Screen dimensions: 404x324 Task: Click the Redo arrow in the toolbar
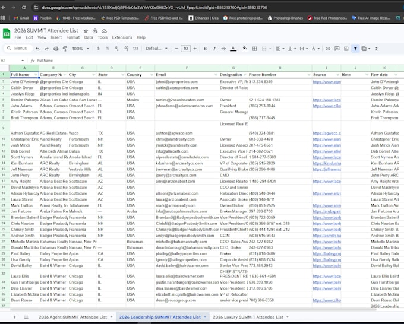click(46, 49)
